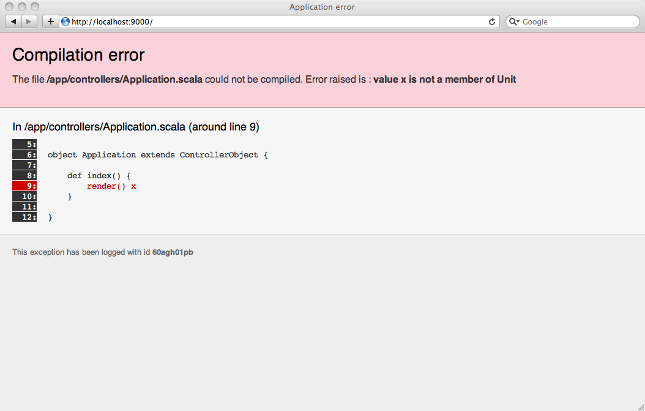This screenshot has width=645, height=411.
Task: Click the red "render() x" code line
Action: [x=111, y=186]
